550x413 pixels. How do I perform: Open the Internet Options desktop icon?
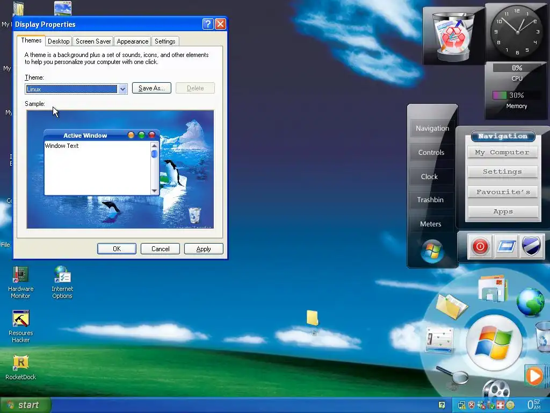(62, 283)
